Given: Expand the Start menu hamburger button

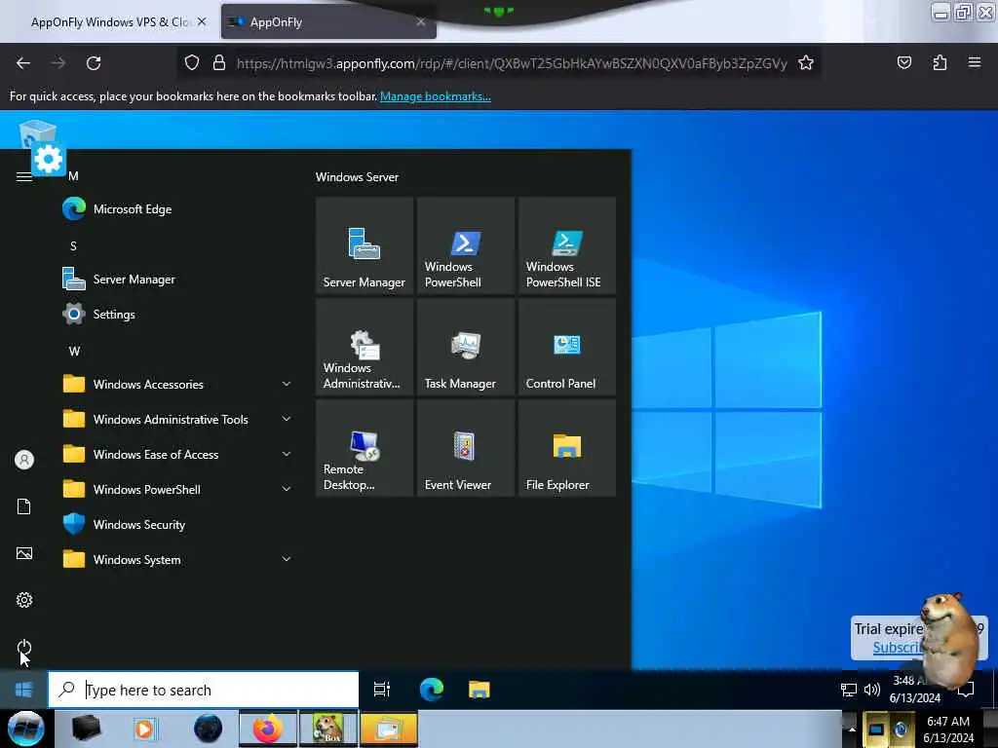Looking at the screenshot, I should [24, 177].
